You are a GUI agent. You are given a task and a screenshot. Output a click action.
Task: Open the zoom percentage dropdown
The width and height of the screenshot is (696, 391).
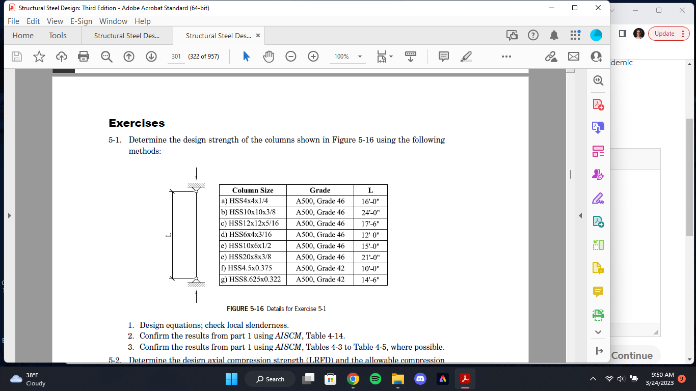pos(360,57)
